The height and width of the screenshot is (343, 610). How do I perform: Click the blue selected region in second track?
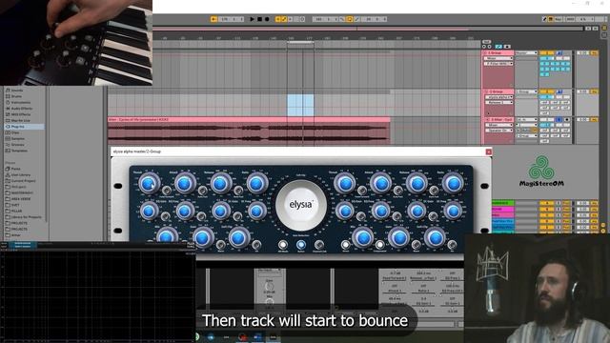300,105
